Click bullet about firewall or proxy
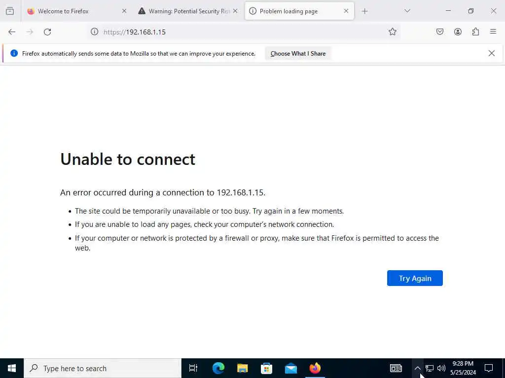 click(x=257, y=243)
